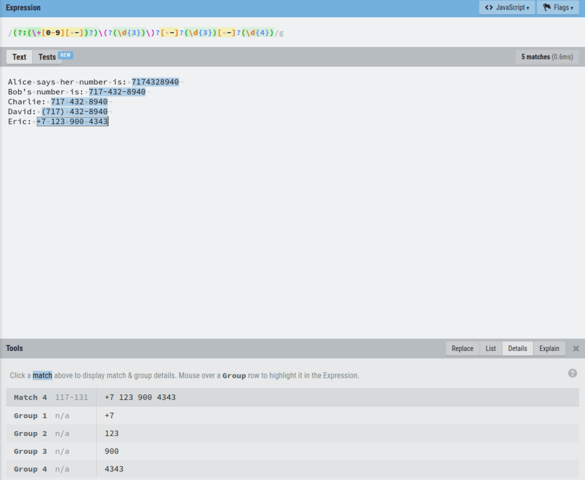The width and height of the screenshot is (585, 480).
Task: Select the Text tab
Action: 19,57
